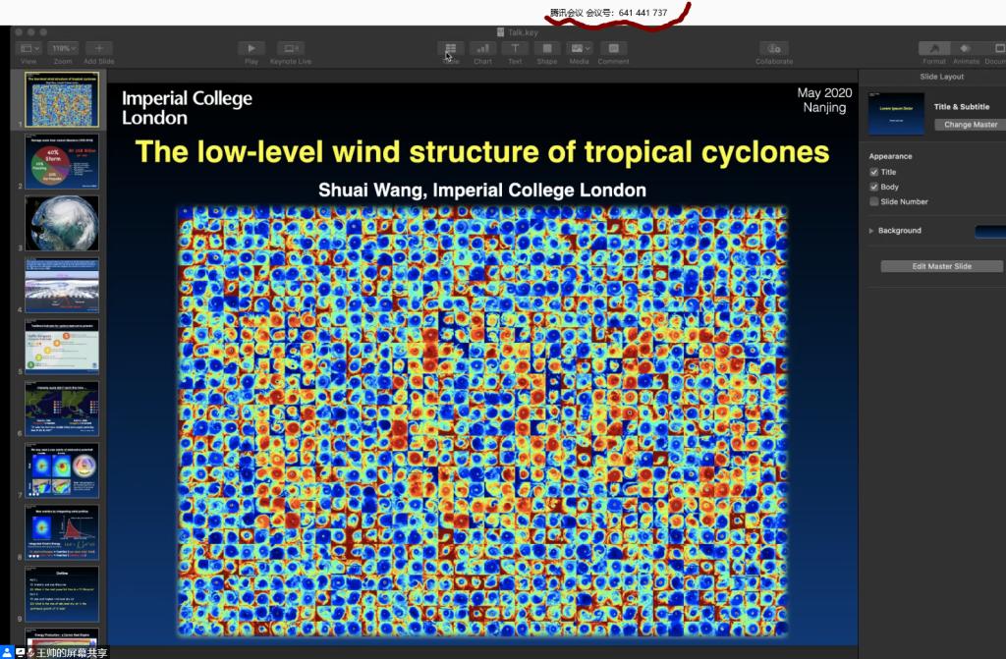Click the Title & Subtitle master name
This screenshot has width=1006, height=659.
(x=961, y=106)
